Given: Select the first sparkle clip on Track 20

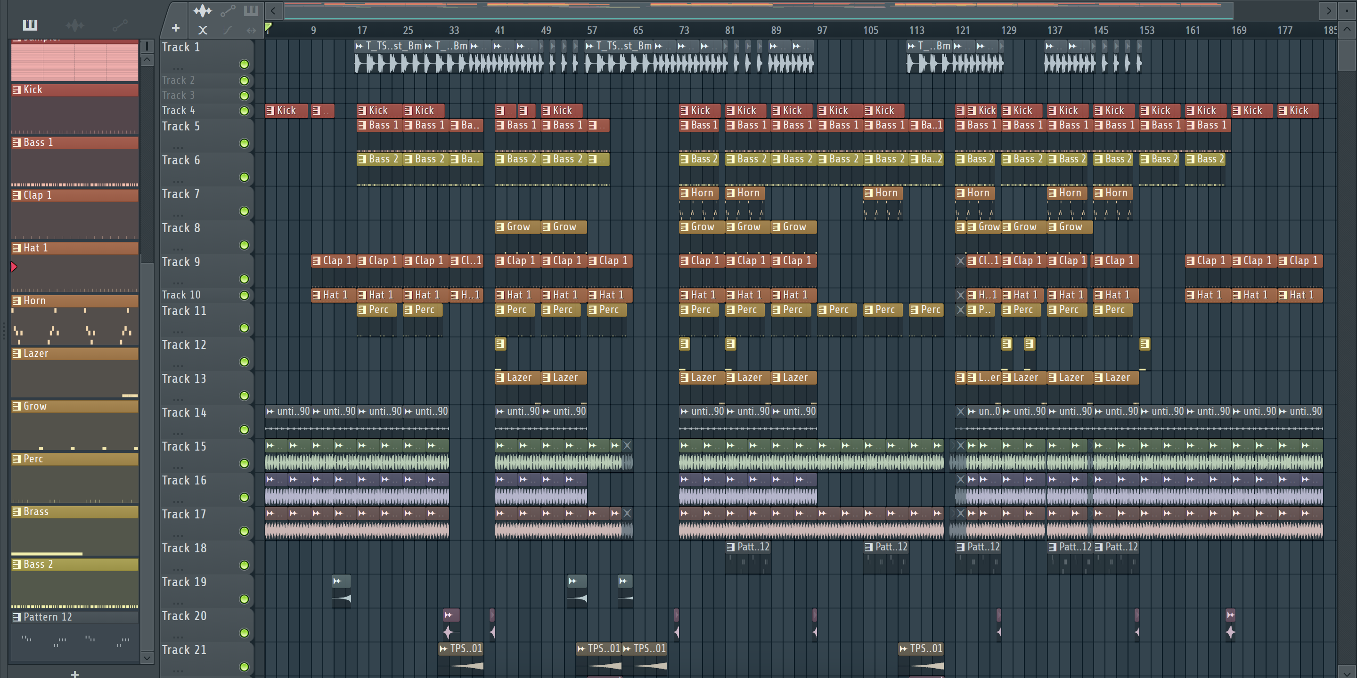Looking at the screenshot, I should click(x=451, y=624).
